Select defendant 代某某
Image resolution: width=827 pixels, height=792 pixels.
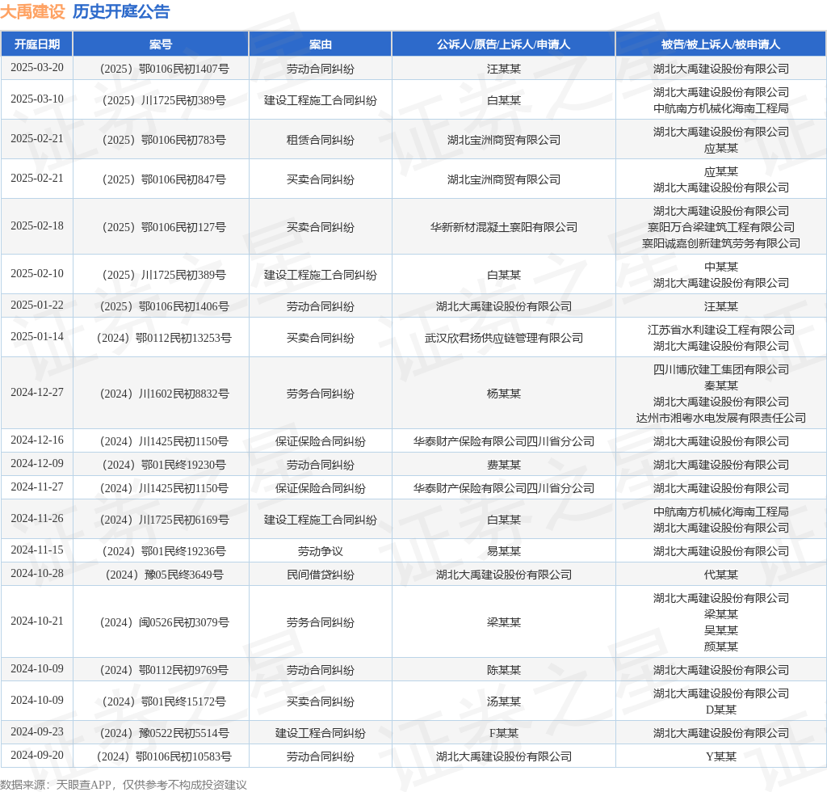click(x=721, y=575)
